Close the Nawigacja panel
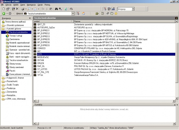This screenshot has width=179, height=130. coord(30,18)
